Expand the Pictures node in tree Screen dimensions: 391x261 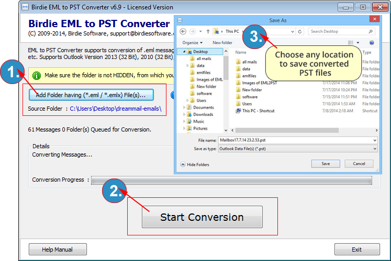point(184,128)
